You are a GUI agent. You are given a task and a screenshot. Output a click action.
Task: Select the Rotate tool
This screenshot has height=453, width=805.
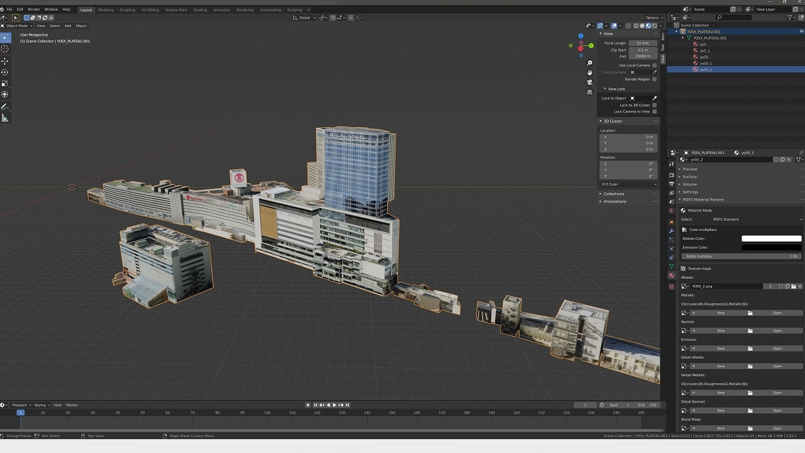point(5,72)
